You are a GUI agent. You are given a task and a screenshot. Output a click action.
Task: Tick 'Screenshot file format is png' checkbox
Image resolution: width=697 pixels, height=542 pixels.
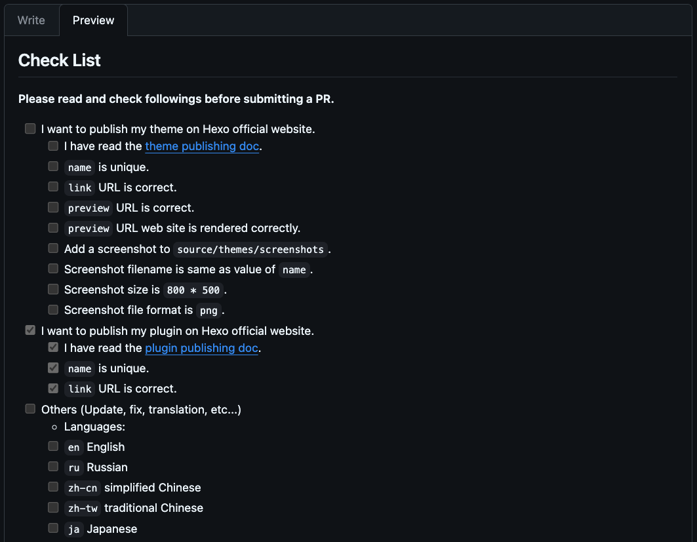tap(53, 309)
